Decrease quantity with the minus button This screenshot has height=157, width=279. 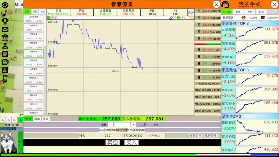[x=111, y=125]
